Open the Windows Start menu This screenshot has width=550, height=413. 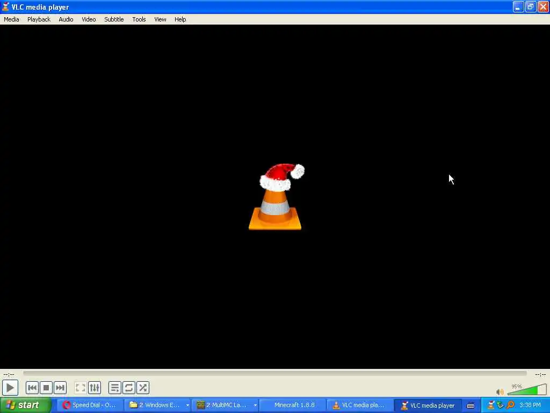coord(26,405)
